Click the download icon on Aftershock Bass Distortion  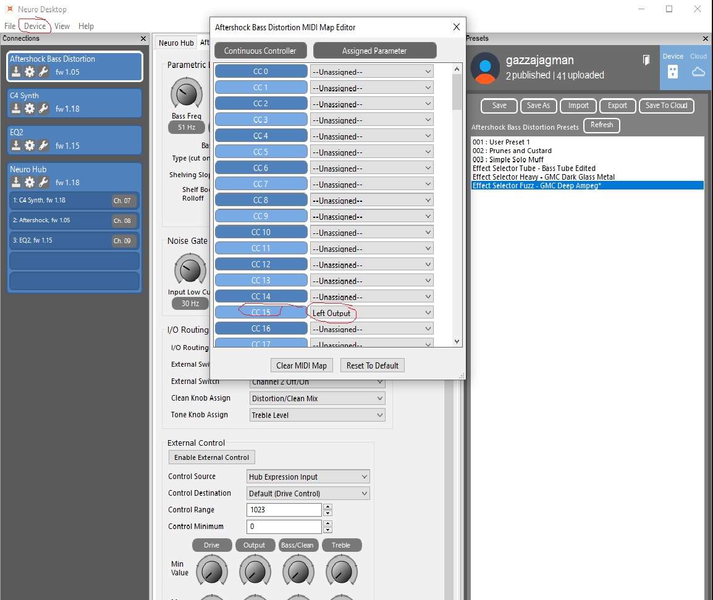[16, 72]
